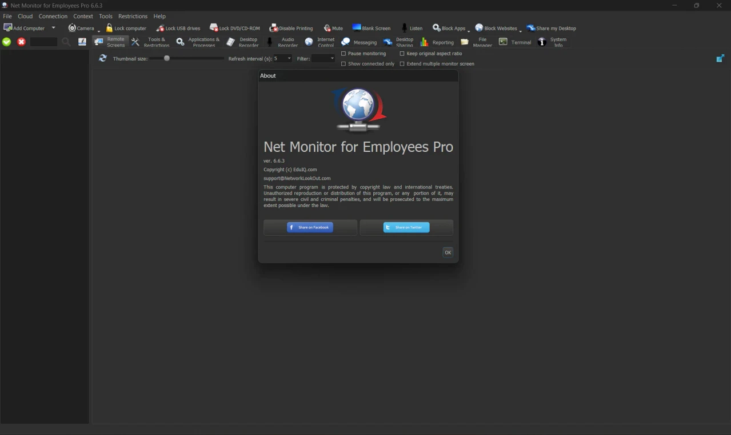Click the refresh thumbnails icon

(x=103, y=58)
